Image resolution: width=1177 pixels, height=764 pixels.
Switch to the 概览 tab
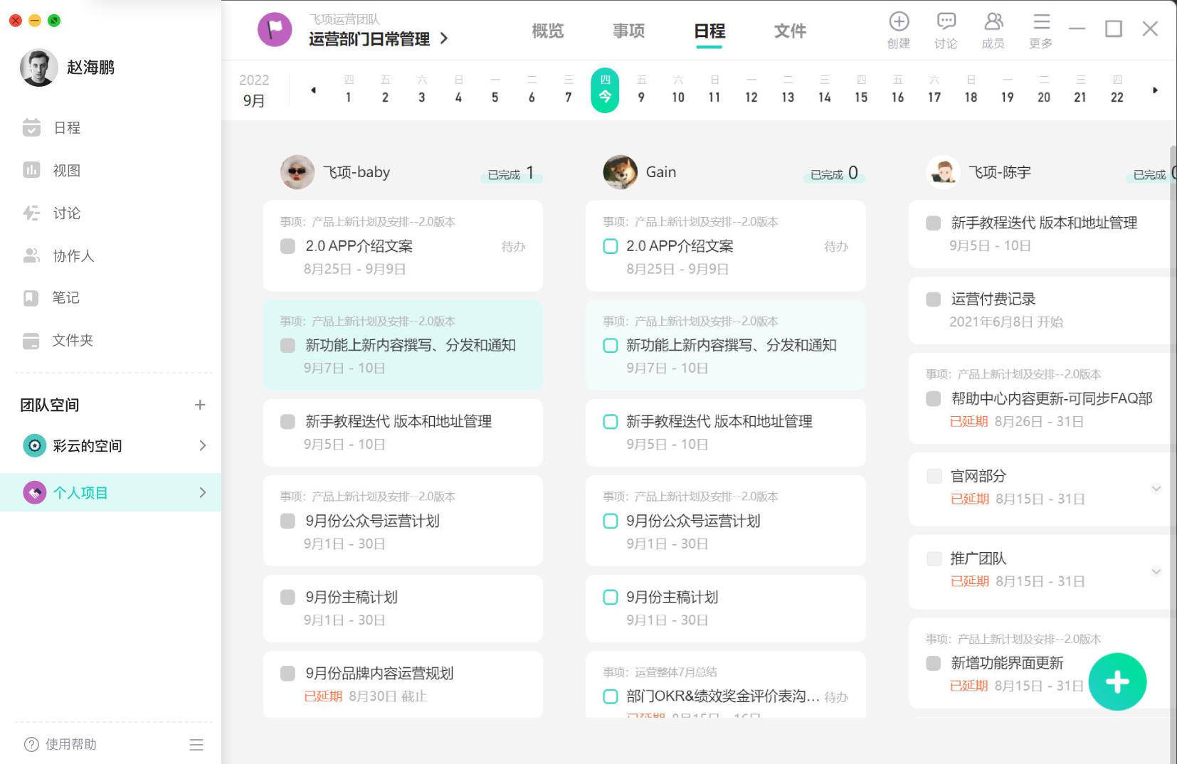tap(547, 31)
